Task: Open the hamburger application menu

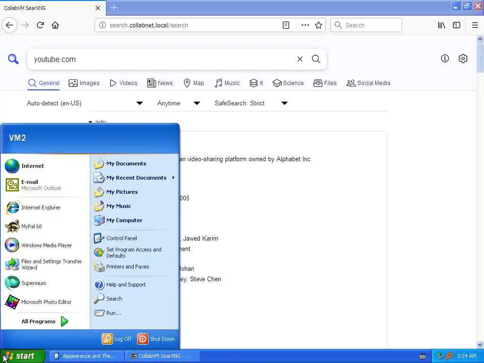Action: (x=475, y=25)
